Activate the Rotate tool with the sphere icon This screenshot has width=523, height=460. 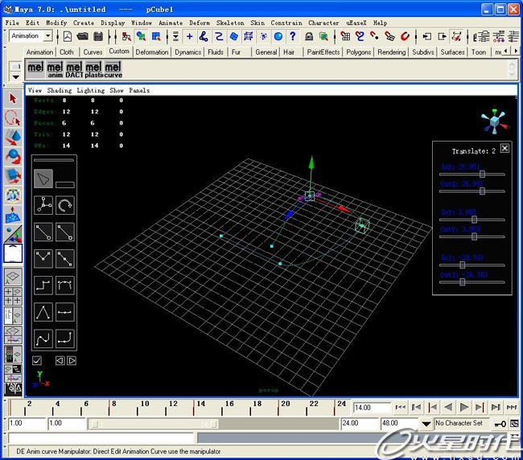[13, 156]
